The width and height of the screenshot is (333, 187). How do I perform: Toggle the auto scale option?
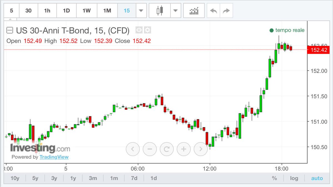(x=317, y=178)
